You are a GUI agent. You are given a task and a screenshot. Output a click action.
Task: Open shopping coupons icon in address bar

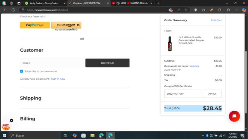(x=170, y=10)
